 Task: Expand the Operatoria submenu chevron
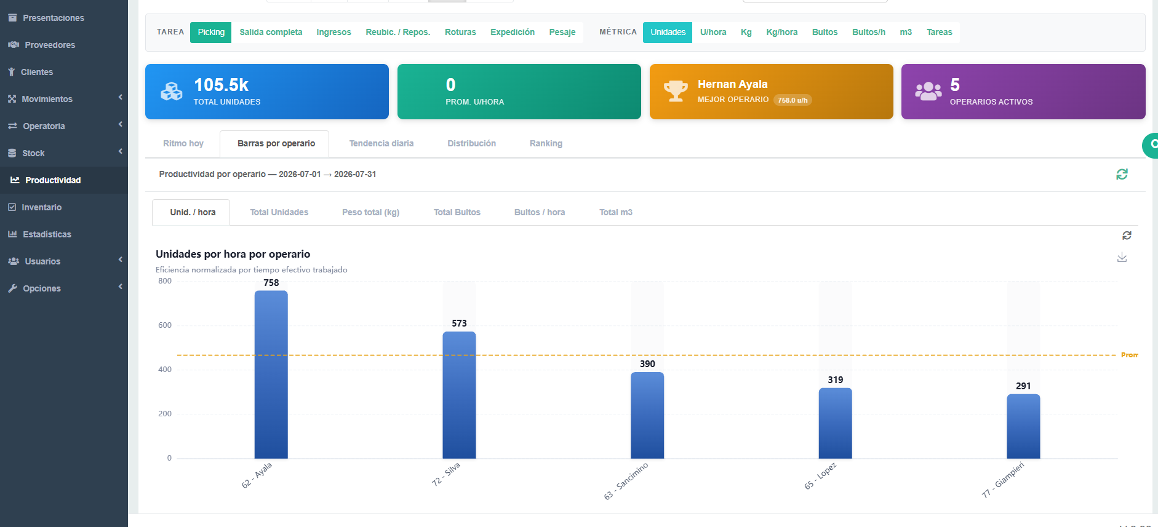121,124
